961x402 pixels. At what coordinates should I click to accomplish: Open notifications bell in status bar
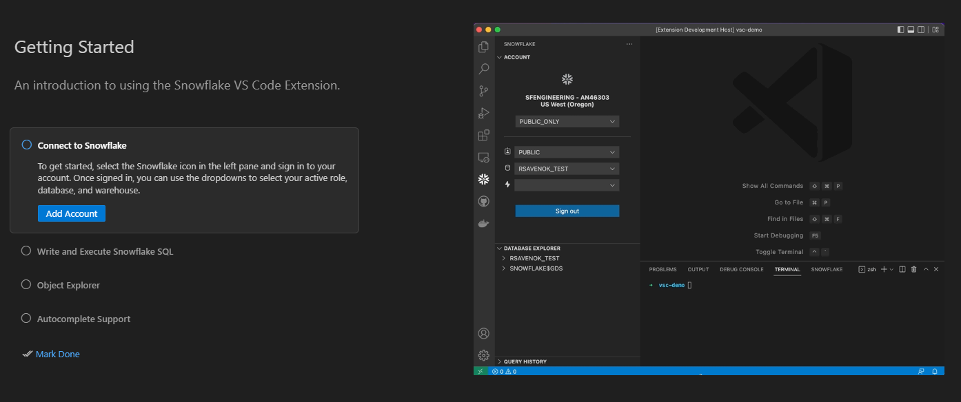[935, 371]
